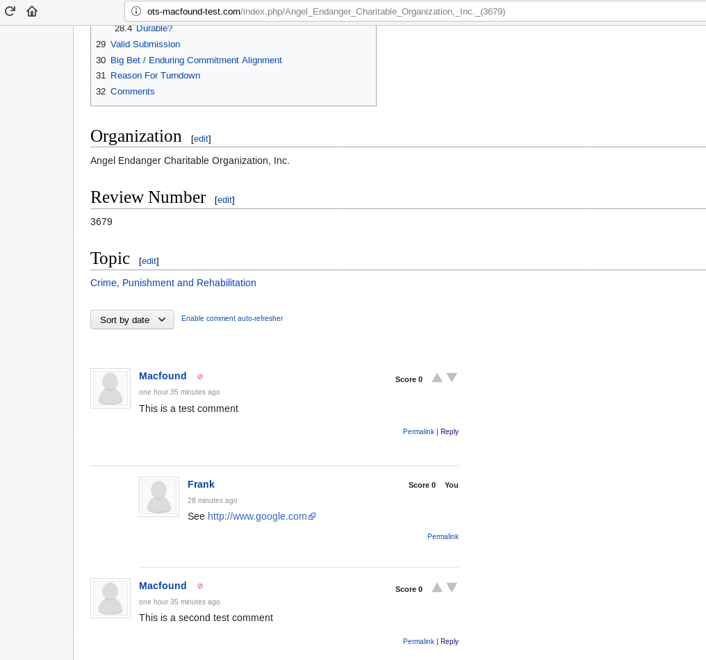This screenshot has height=660, width=706.
Task: Edit the Review Number section
Action: (x=224, y=200)
